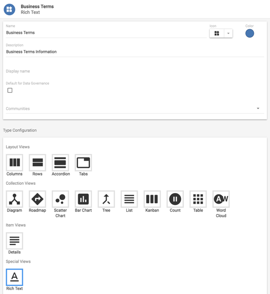Viewport: 270px width, 294px height.
Task: Click the Rich Text subtitle in header
Action: [30, 12]
